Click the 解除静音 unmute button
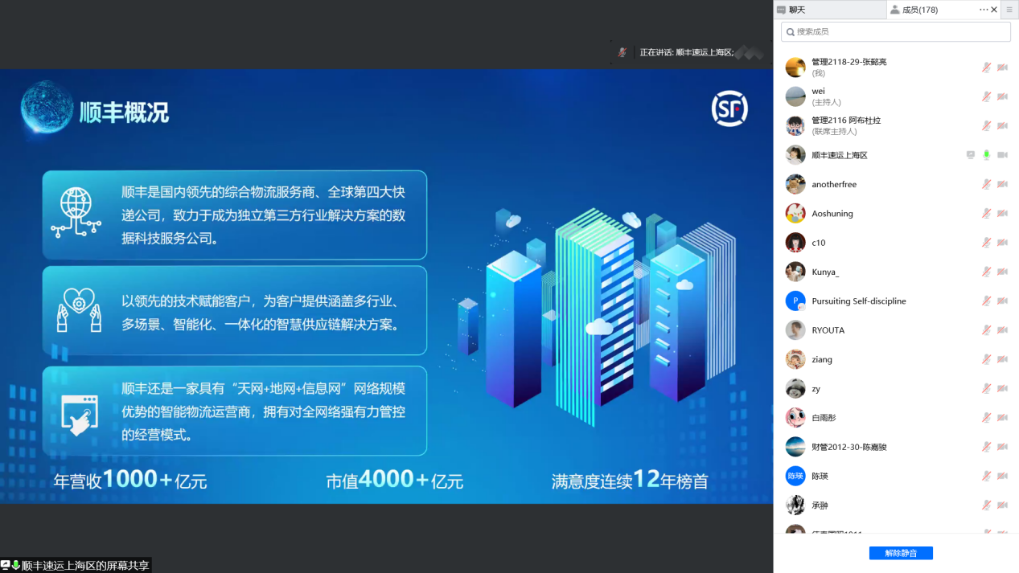Viewport: 1019px width, 573px height. click(x=900, y=553)
